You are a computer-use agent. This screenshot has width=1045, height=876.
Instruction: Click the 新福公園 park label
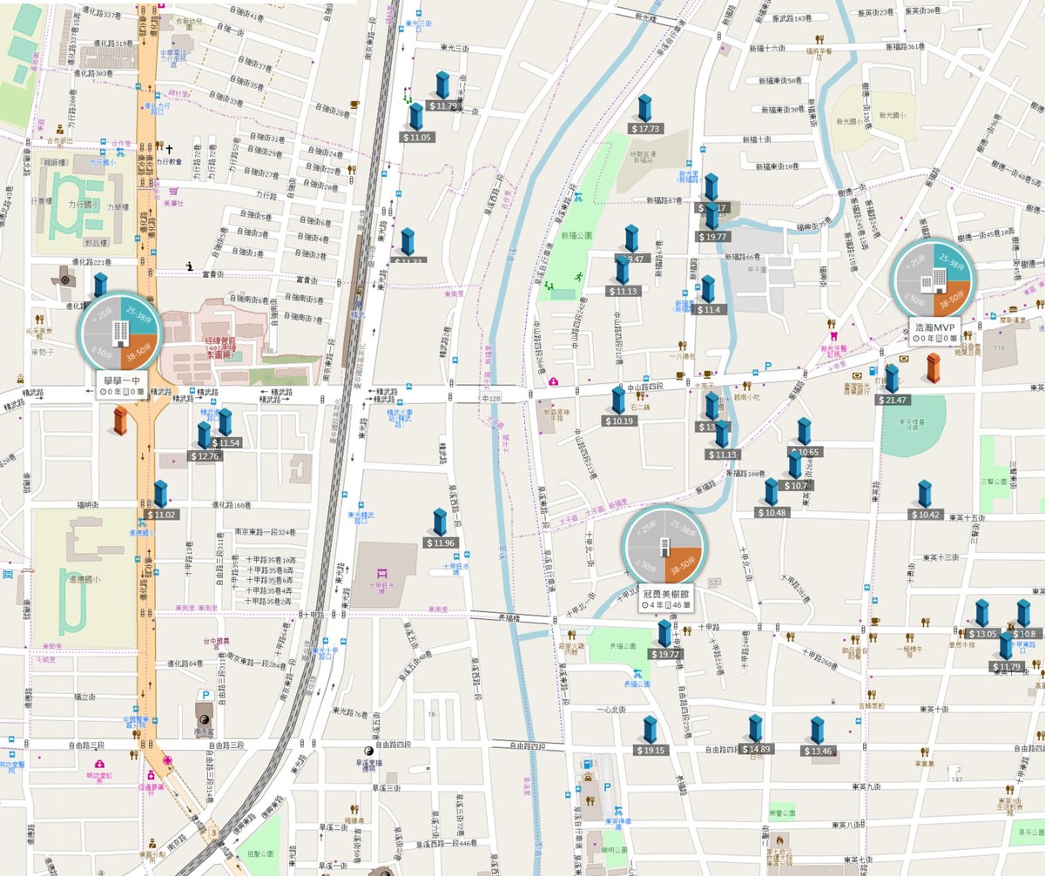pyautogui.click(x=576, y=235)
